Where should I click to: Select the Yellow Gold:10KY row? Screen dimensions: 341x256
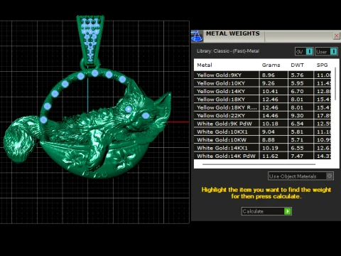pos(262,83)
